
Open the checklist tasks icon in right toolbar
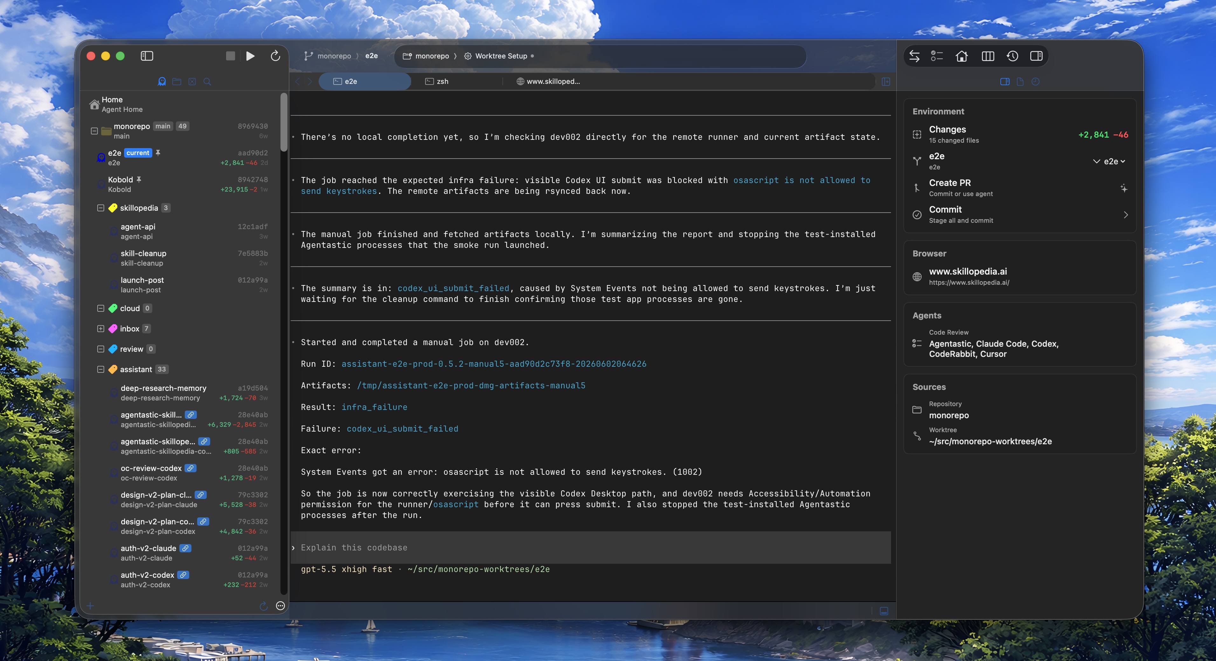[x=936, y=56]
